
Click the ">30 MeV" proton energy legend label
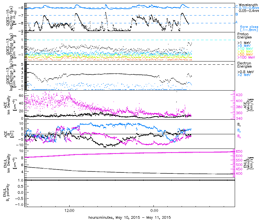(245, 51)
